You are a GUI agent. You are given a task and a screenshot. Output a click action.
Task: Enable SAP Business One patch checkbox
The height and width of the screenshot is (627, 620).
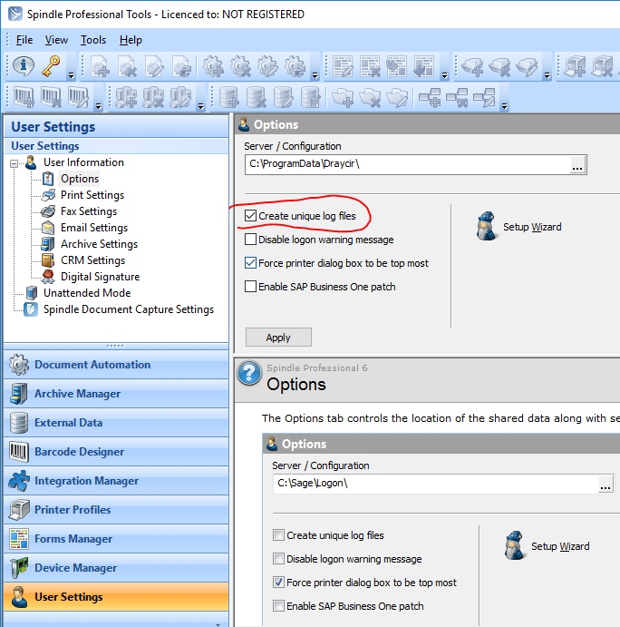click(250, 287)
